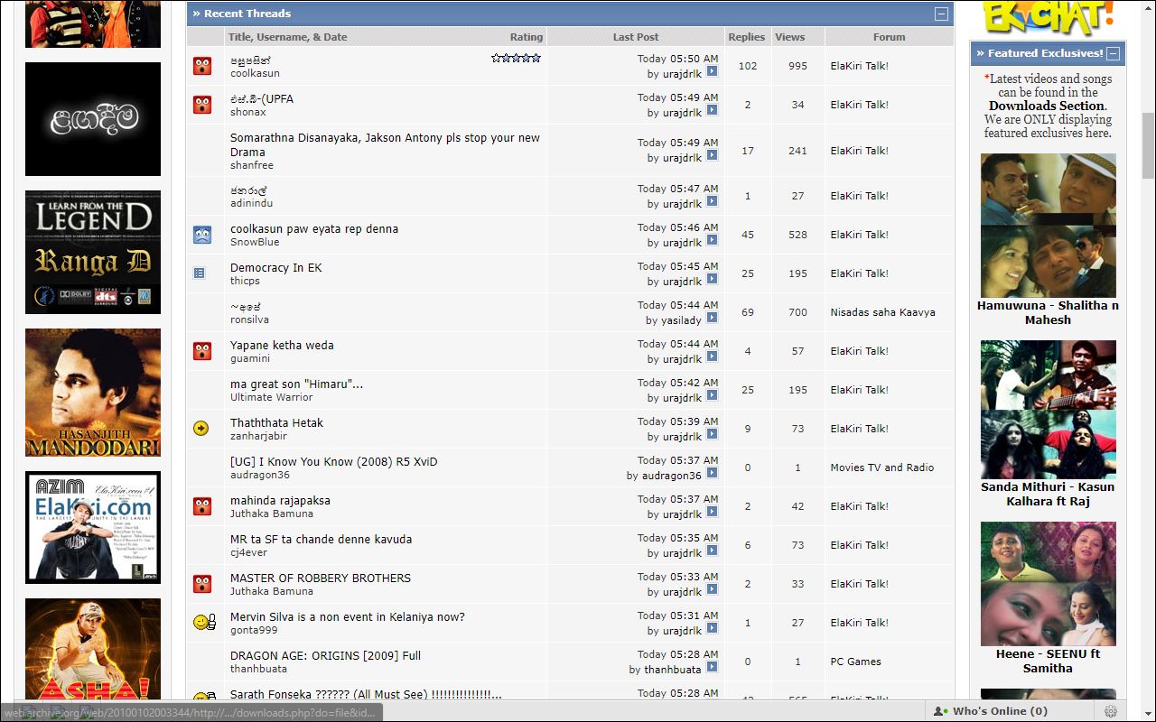Open the Hamuwuna - Shalitha n Mahesh thumbnail
1156x722 pixels.
[1049, 226]
